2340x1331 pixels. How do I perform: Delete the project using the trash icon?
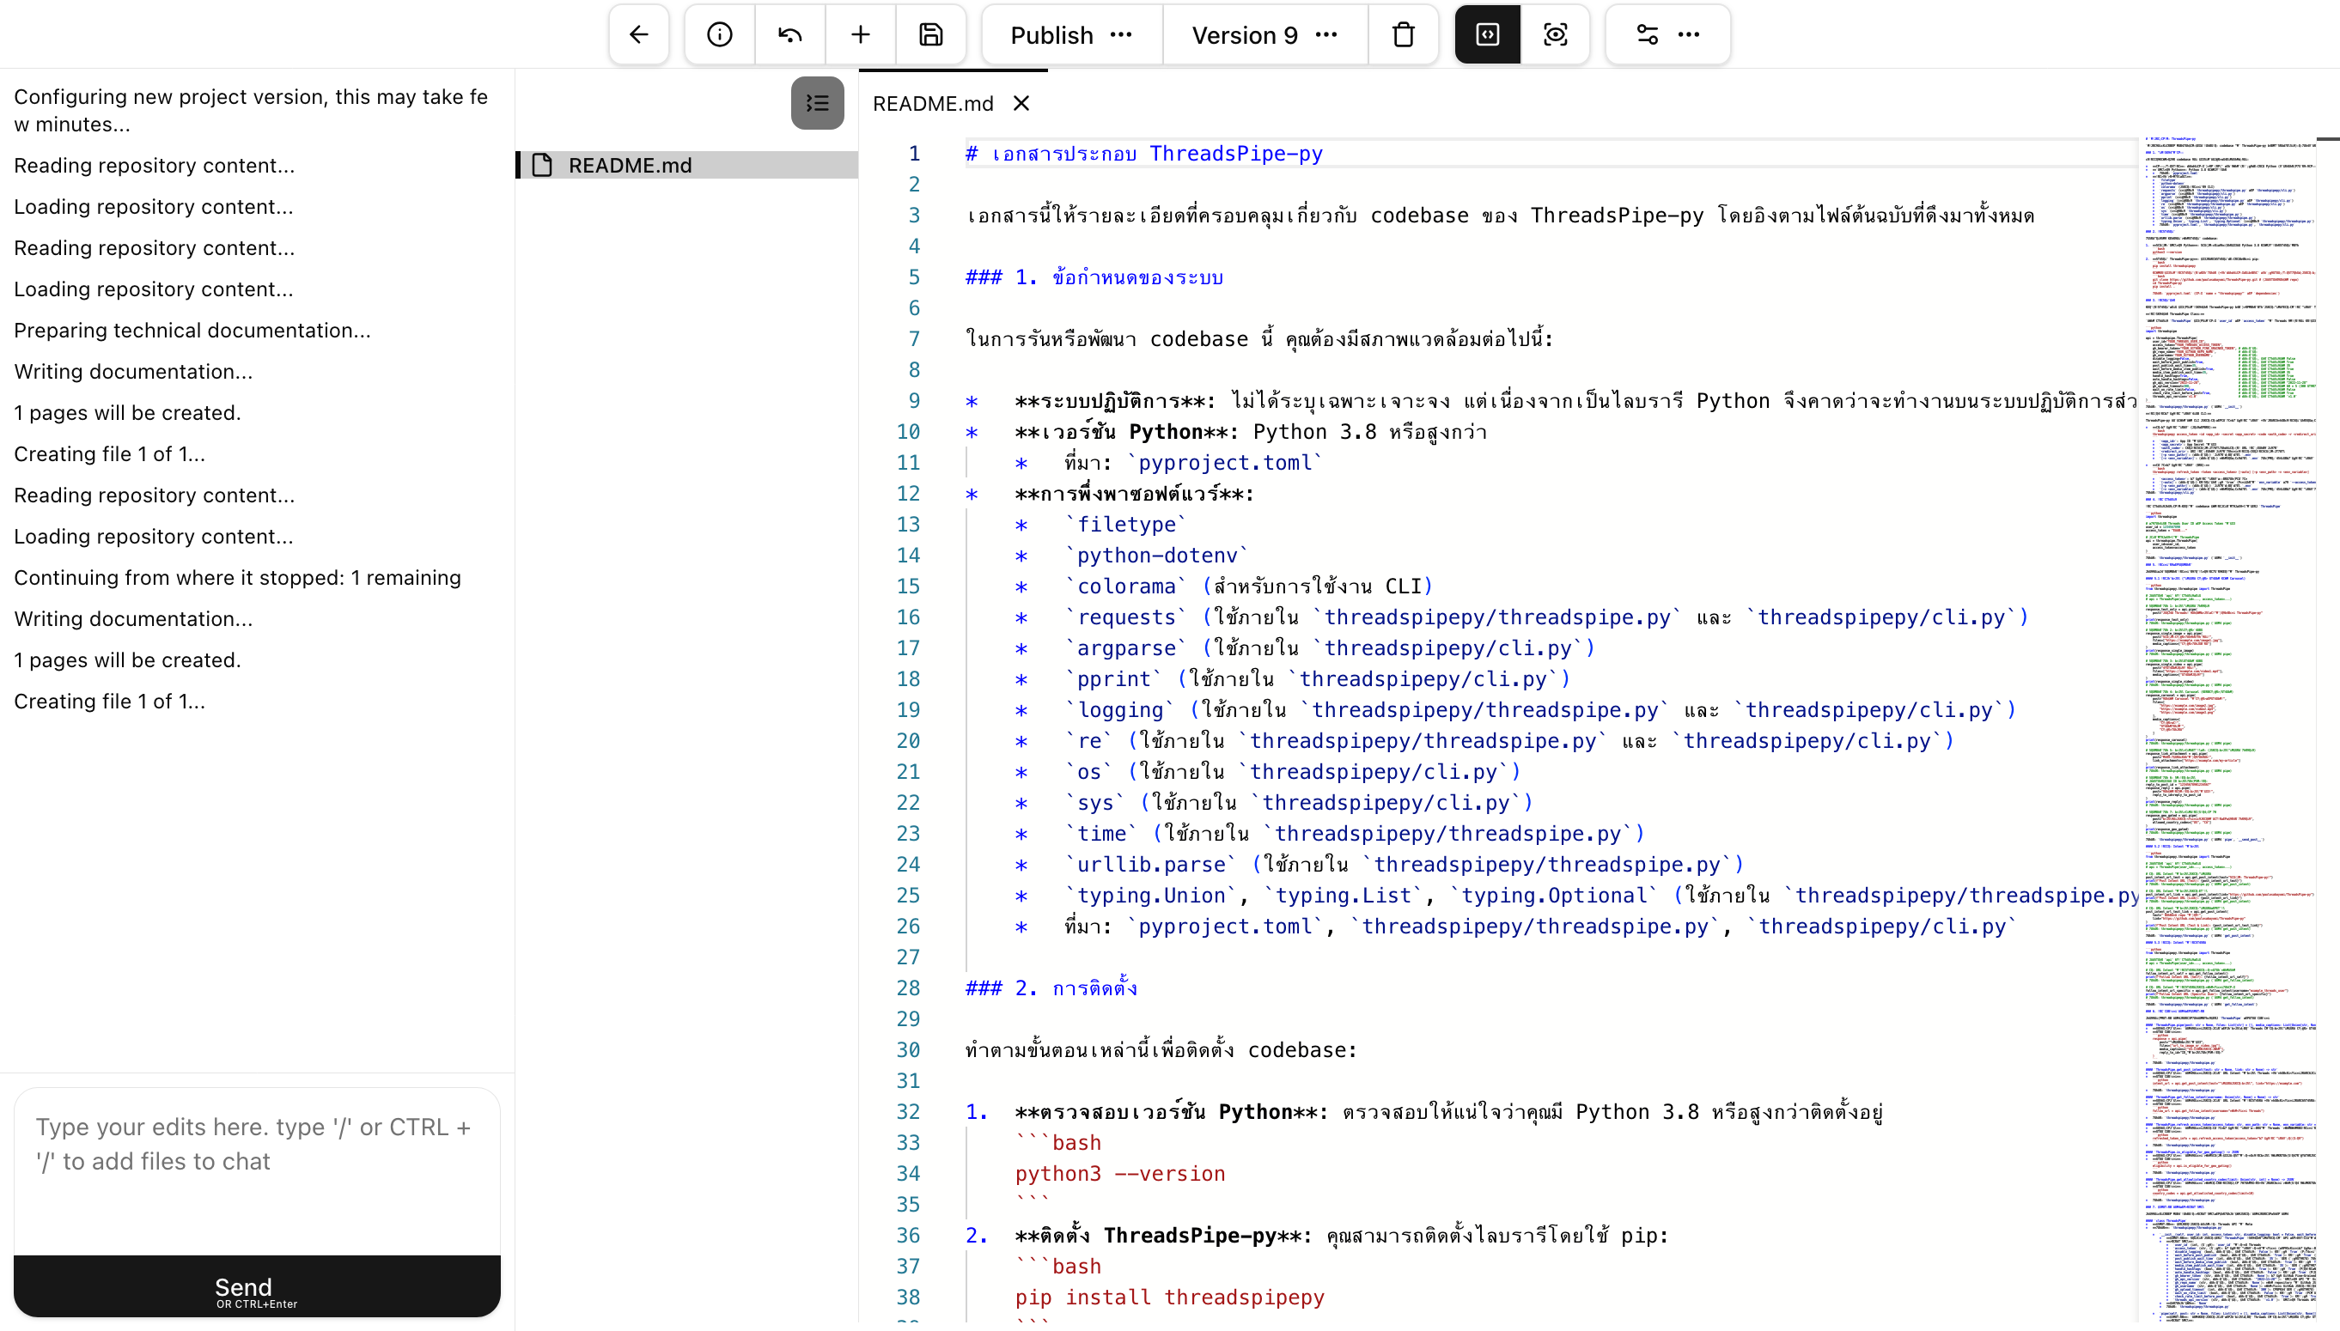[1403, 34]
